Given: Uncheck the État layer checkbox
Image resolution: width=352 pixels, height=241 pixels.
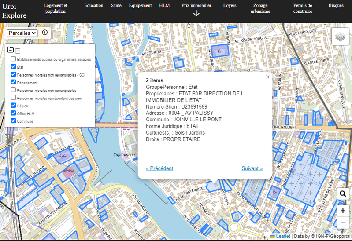Looking at the screenshot, I should pyautogui.click(x=14, y=66).
